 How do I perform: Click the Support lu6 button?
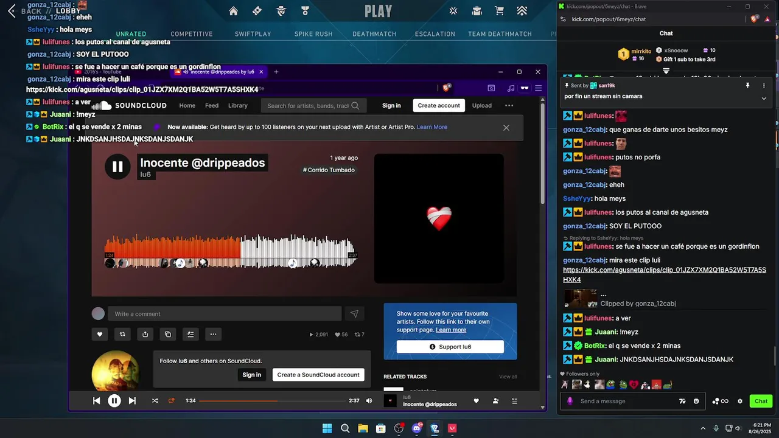point(450,347)
